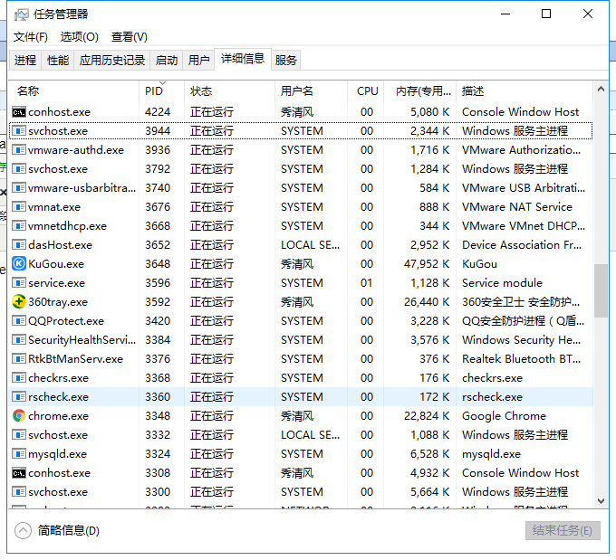The width and height of the screenshot is (616, 560).
Task: Select the KuGou.exe process name
Action: tap(56, 263)
